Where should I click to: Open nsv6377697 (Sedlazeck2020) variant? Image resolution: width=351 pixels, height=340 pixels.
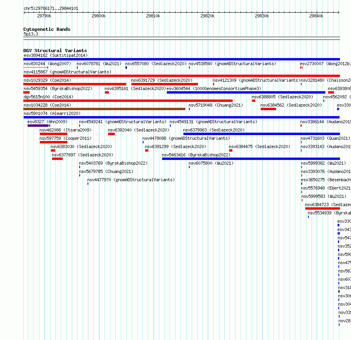[82, 155]
